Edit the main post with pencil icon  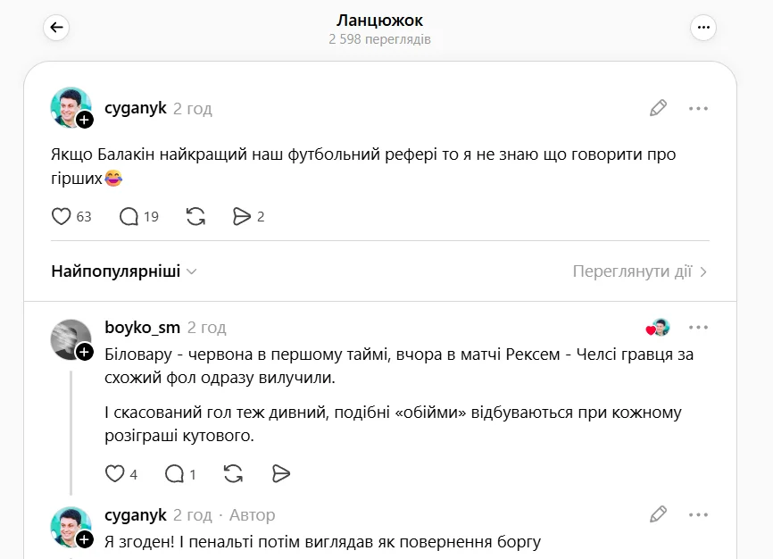[658, 109]
